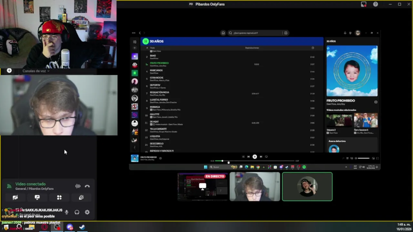Mute the Discord microphone
The width and height of the screenshot is (413, 232).
66,212
